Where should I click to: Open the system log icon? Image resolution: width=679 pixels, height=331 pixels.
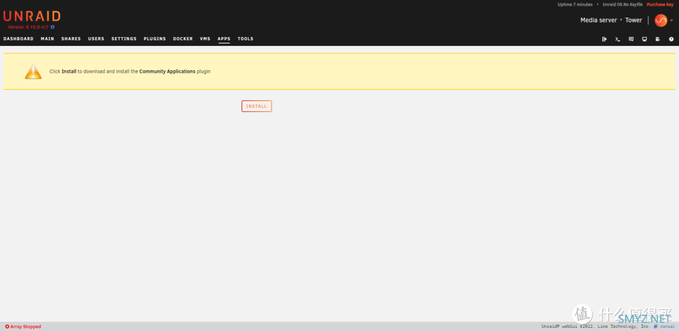658,39
